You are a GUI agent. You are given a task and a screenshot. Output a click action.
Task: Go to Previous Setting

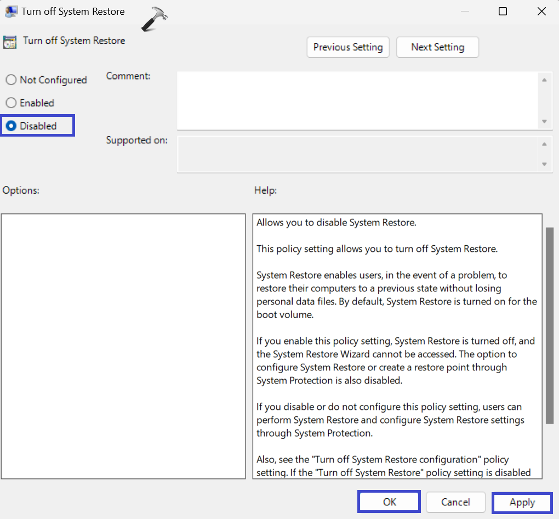click(x=348, y=47)
